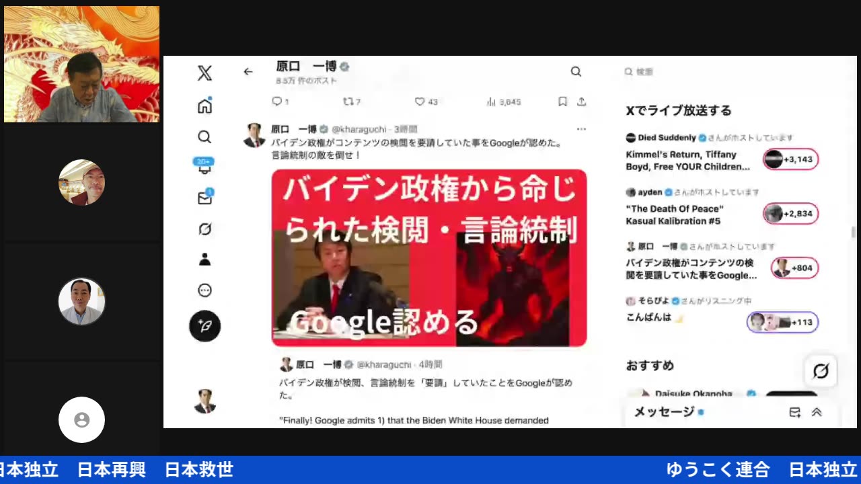Search this profile with magnifier icon

click(576, 71)
